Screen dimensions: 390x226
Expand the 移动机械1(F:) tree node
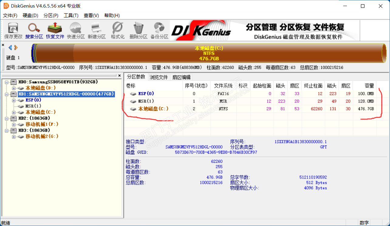pyautogui.click(x=14, y=124)
